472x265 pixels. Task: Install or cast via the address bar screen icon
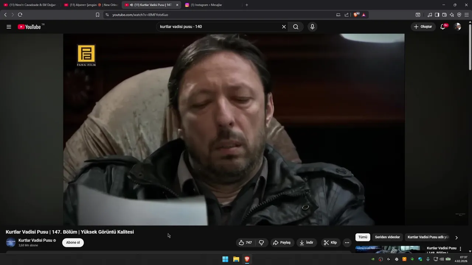tap(338, 15)
